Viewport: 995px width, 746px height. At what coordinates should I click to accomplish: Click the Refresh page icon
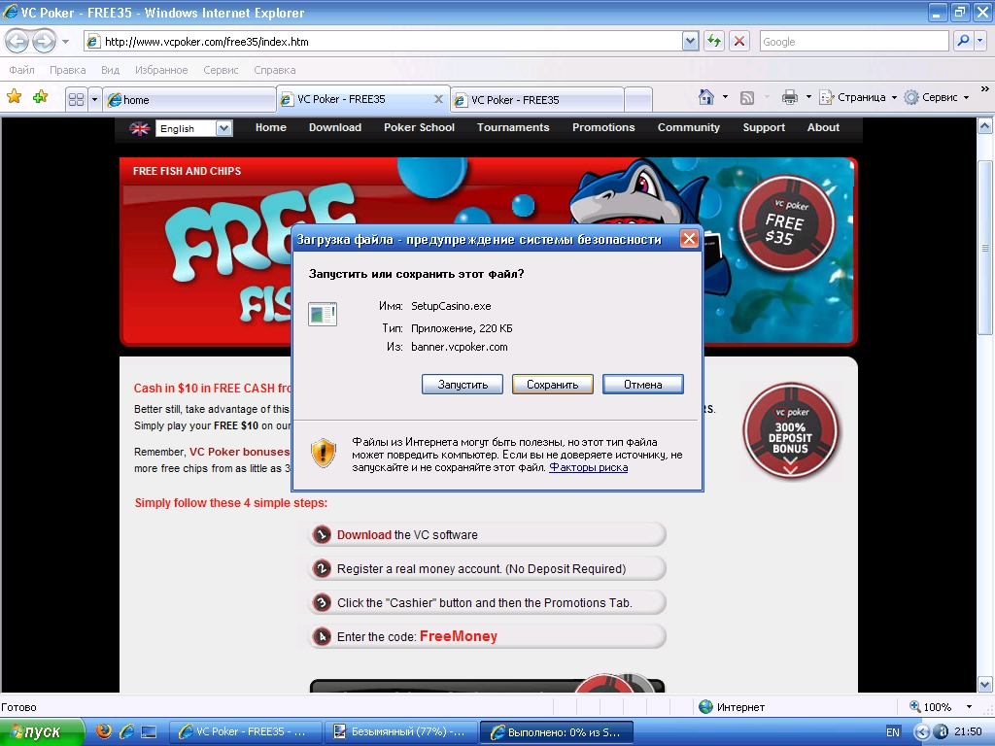(x=714, y=42)
